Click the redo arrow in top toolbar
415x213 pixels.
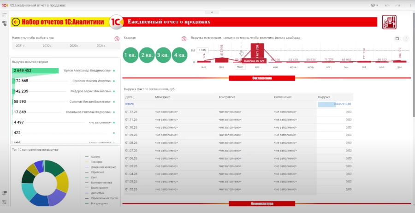coord(398,5)
